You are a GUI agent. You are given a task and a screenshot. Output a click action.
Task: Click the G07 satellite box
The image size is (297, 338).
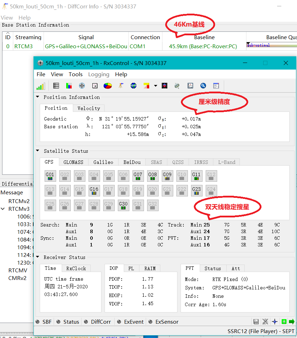[x=138, y=176]
